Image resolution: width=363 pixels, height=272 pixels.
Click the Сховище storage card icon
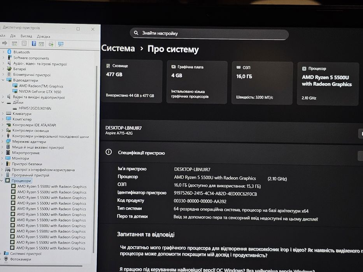click(x=108, y=66)
